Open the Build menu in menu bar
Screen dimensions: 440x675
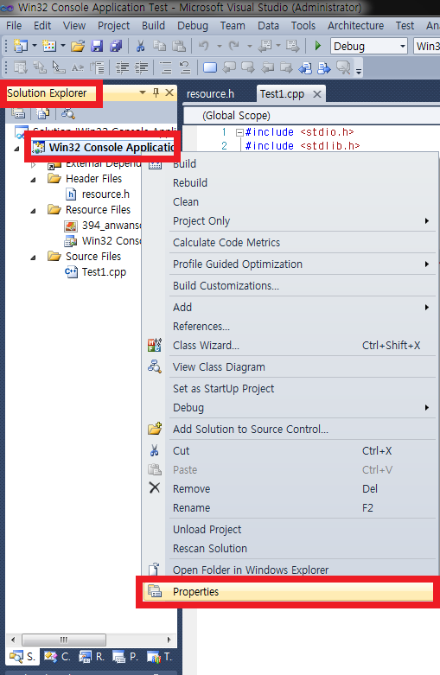(x=153, y=26)
